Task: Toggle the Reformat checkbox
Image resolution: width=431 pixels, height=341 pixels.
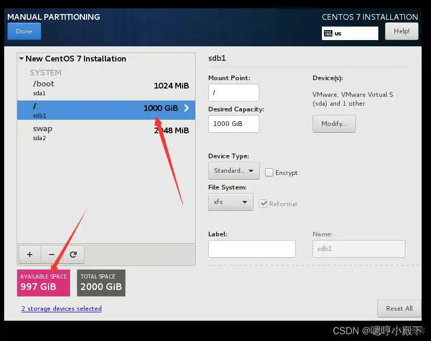Action: pyautogui.click(x=264, y=204)
